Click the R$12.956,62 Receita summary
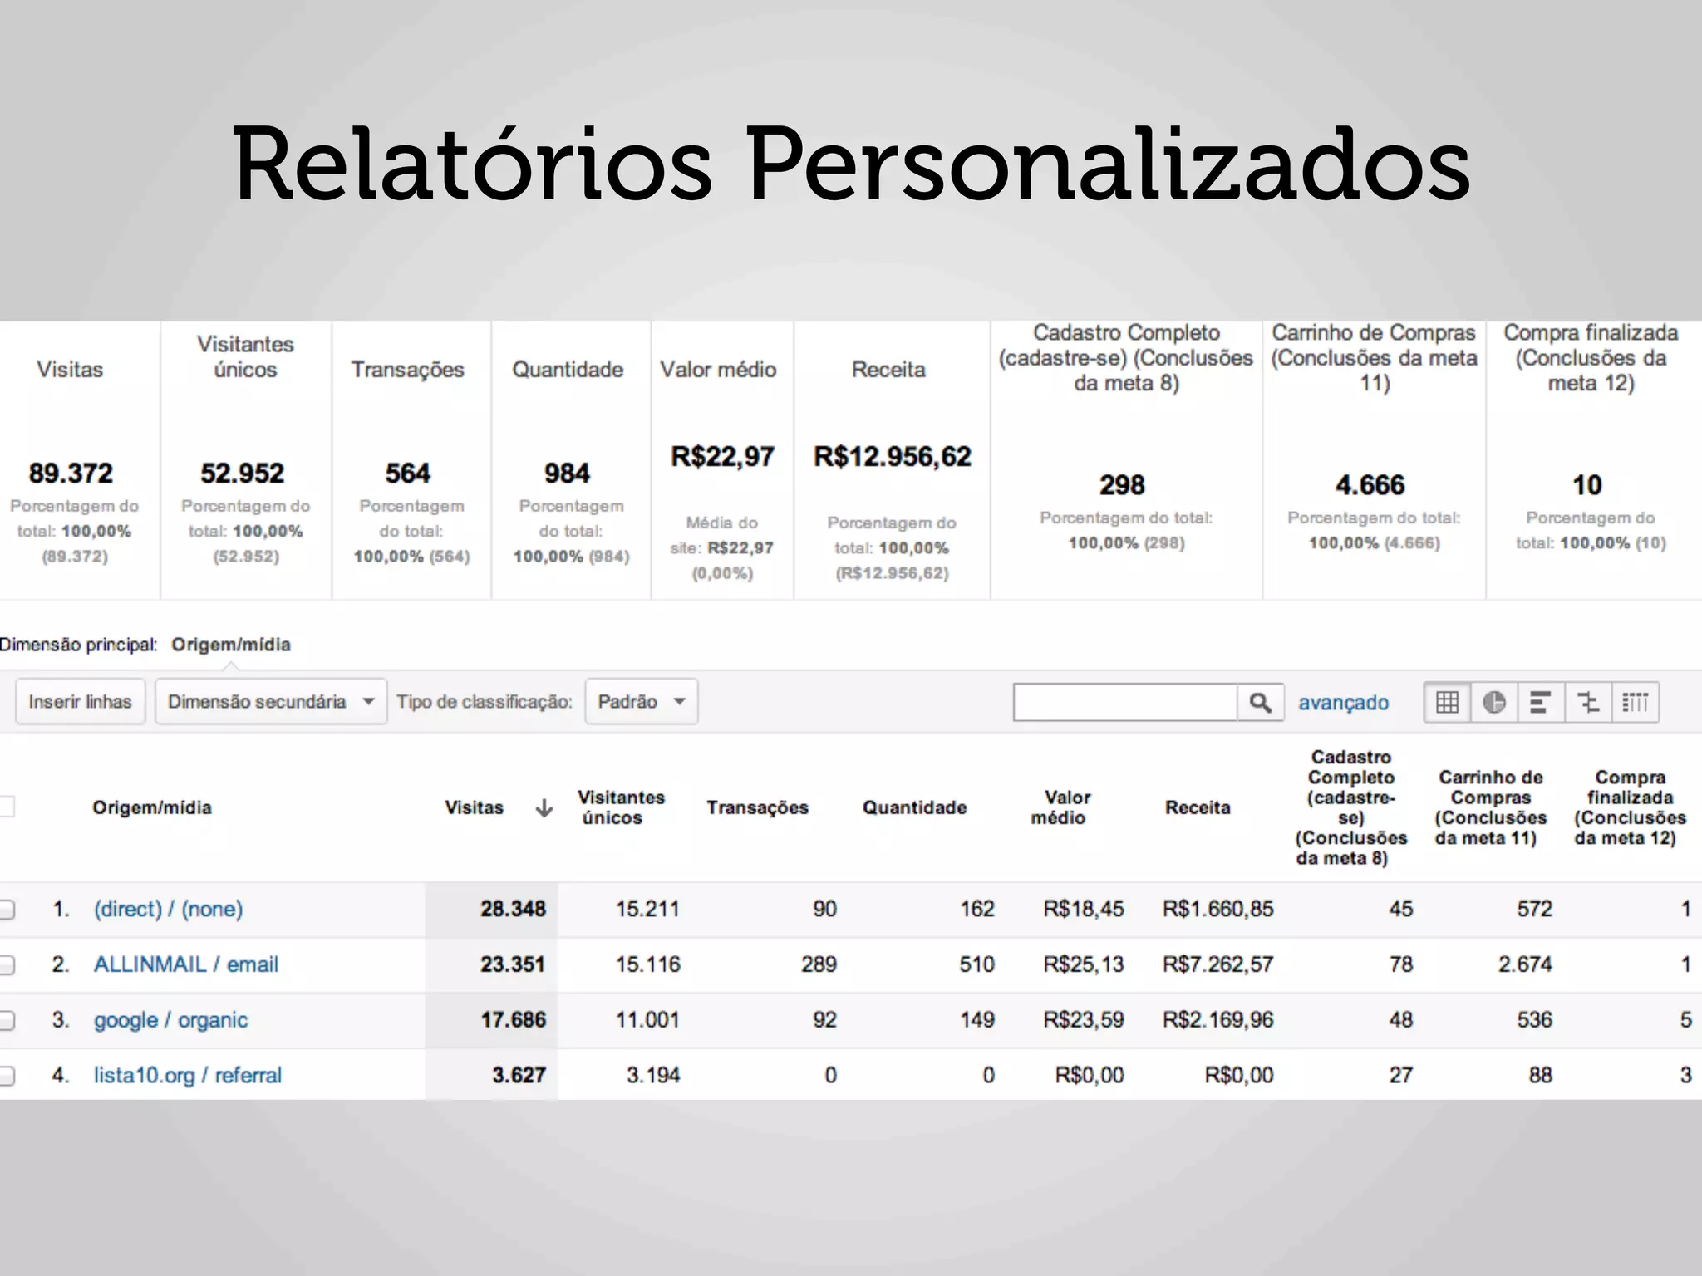The height and width of the screenshot is (1276, 1702). click(892, 457)
